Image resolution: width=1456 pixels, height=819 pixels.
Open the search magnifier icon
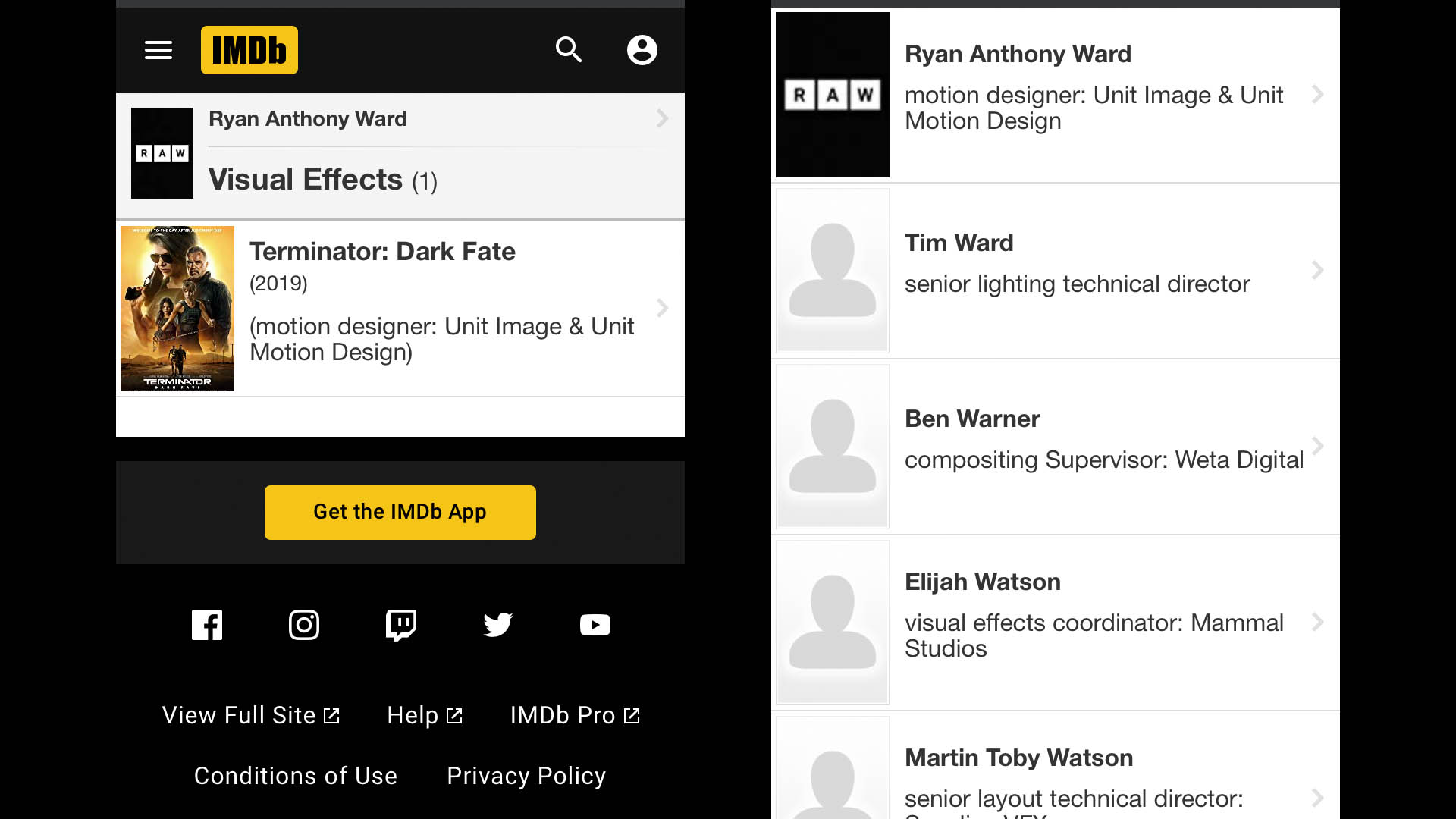[569, 50]
